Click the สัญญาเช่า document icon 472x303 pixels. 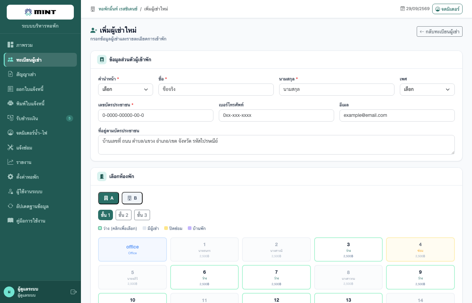coord(10,74)
